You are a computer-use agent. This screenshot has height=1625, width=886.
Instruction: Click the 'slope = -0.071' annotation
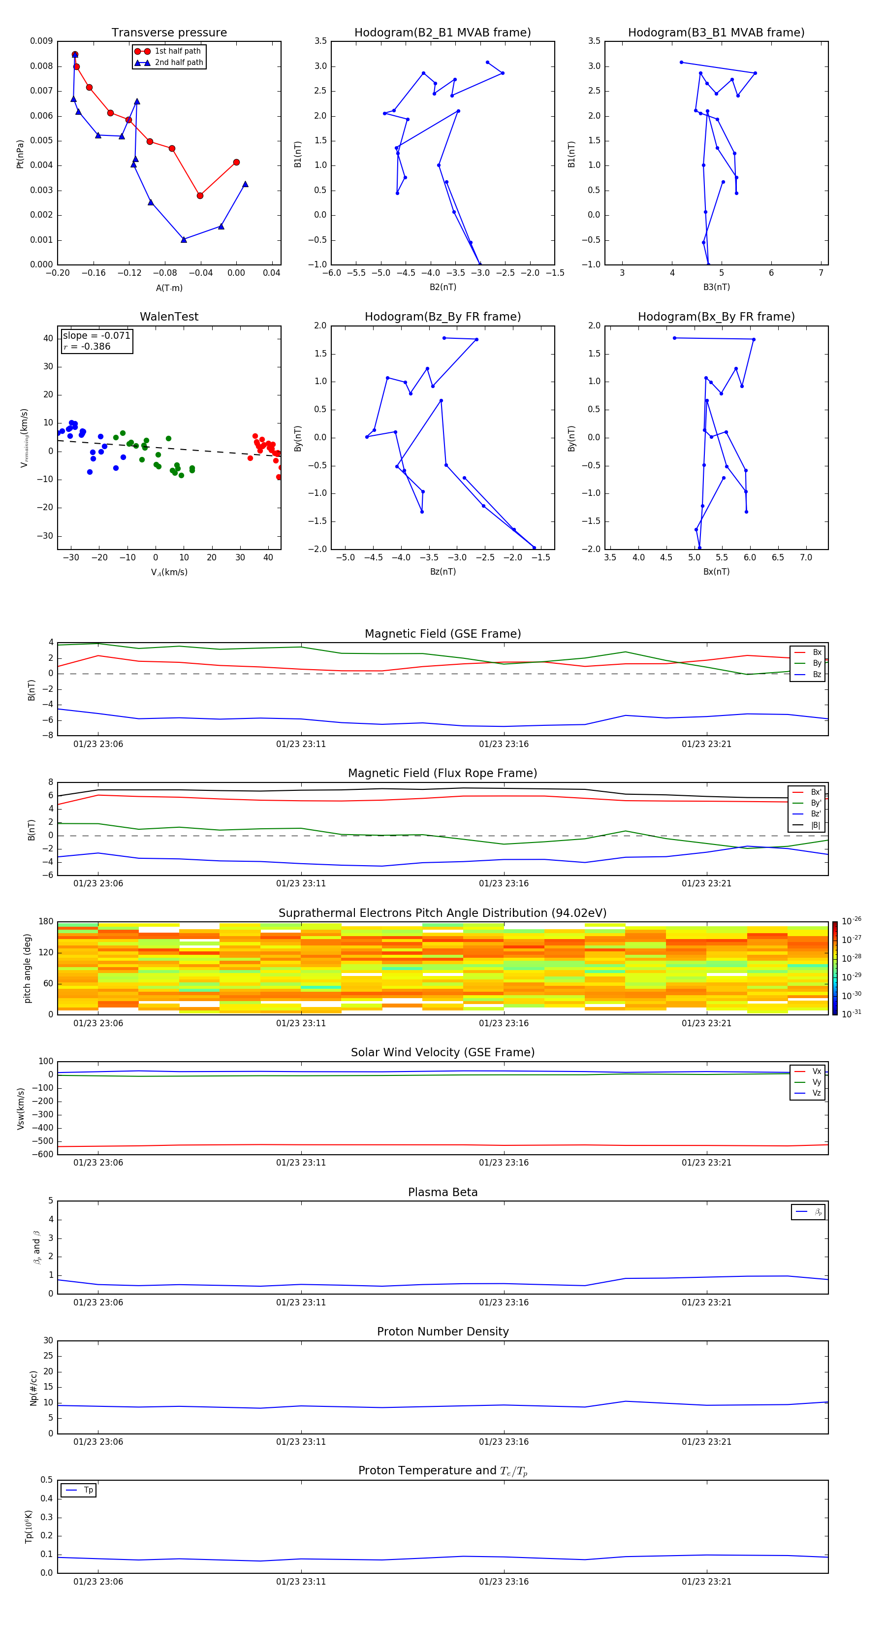(96, 336)
